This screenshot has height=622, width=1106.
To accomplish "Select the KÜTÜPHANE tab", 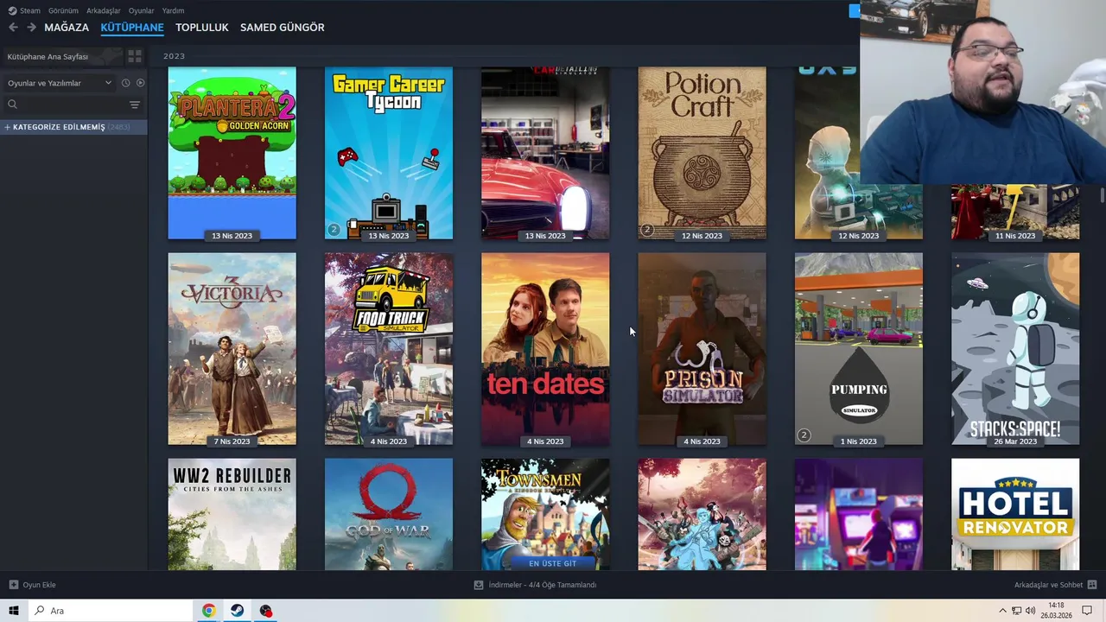I will [132, 28].
